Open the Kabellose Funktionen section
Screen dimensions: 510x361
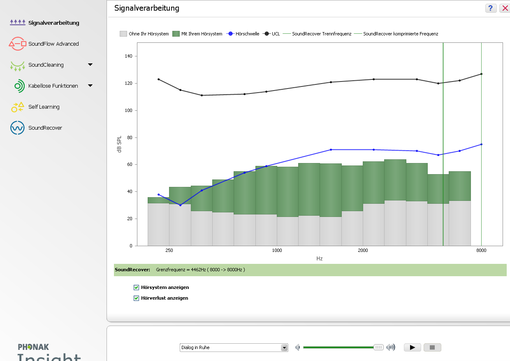pyautogui.click(x=53, y=86)
